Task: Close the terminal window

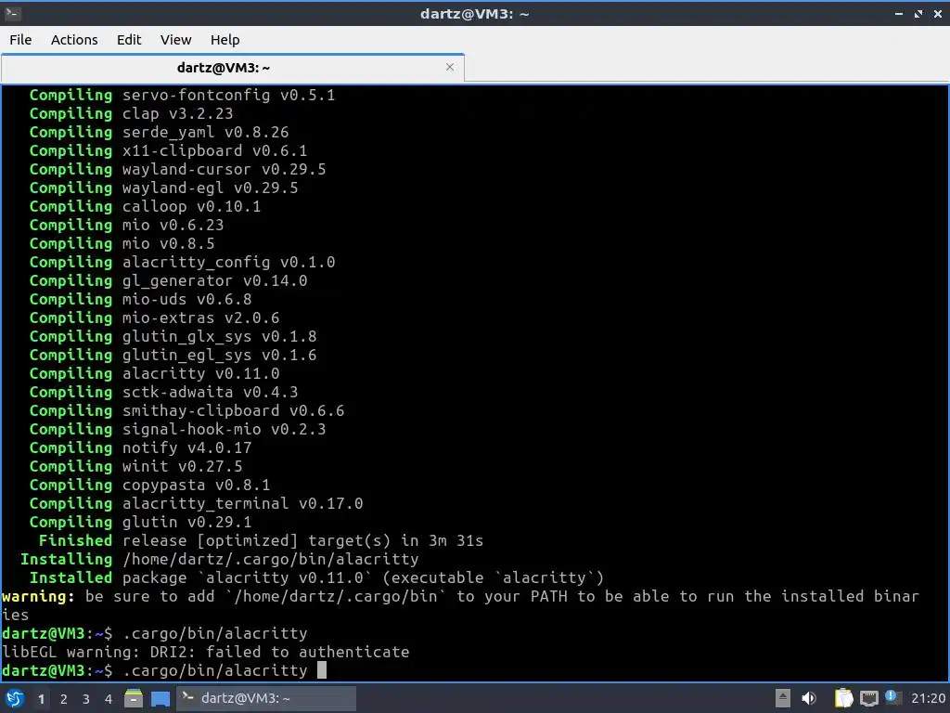Action: coord(938,13)
